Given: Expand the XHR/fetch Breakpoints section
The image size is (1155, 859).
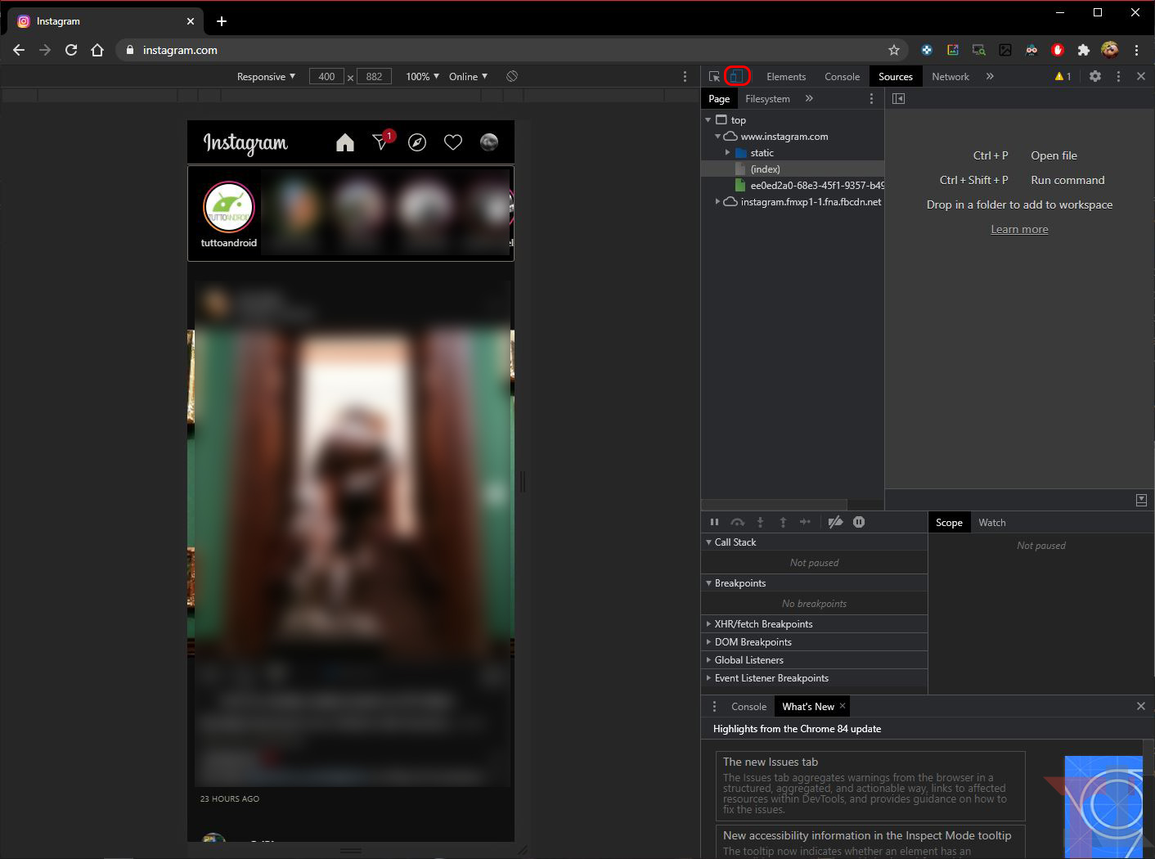Looking at the screenshot, I should click(763, 624).
